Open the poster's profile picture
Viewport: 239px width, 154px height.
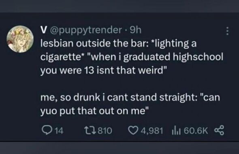point(20,39)
